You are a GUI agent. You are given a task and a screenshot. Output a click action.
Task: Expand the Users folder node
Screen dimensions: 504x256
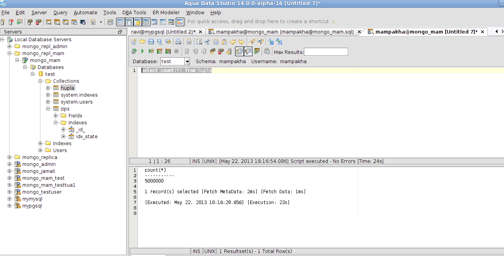tap(40, 150)
